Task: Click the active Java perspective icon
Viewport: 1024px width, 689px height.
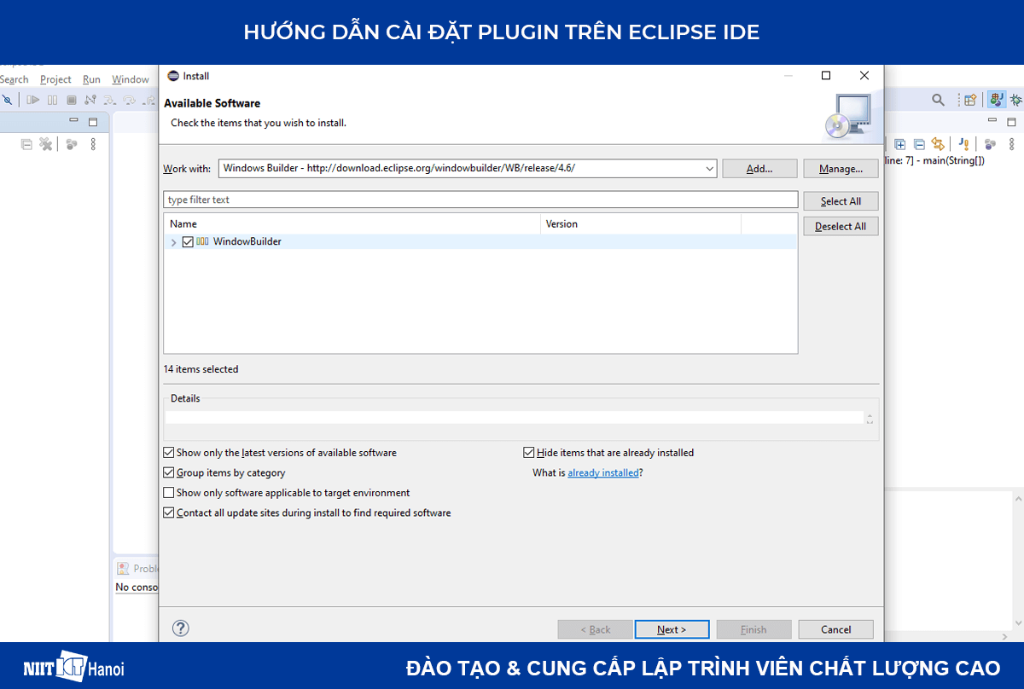Action: 997,100
